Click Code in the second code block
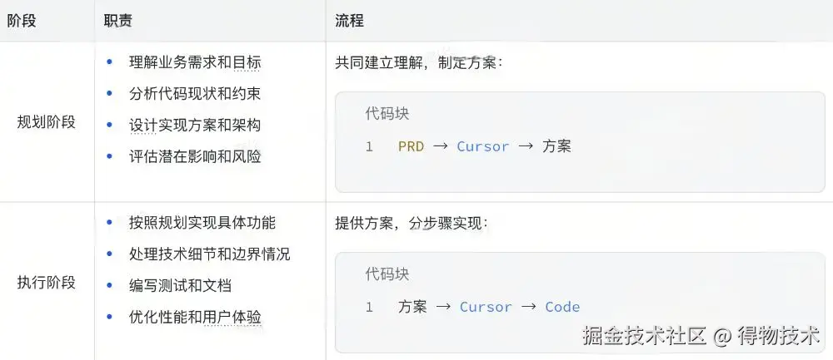833x360 pixels. [x=562, y=307]
